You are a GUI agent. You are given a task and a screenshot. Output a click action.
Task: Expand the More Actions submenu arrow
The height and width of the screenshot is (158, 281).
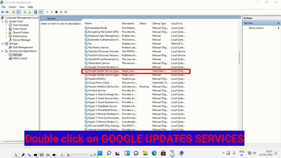pos(278,28)
